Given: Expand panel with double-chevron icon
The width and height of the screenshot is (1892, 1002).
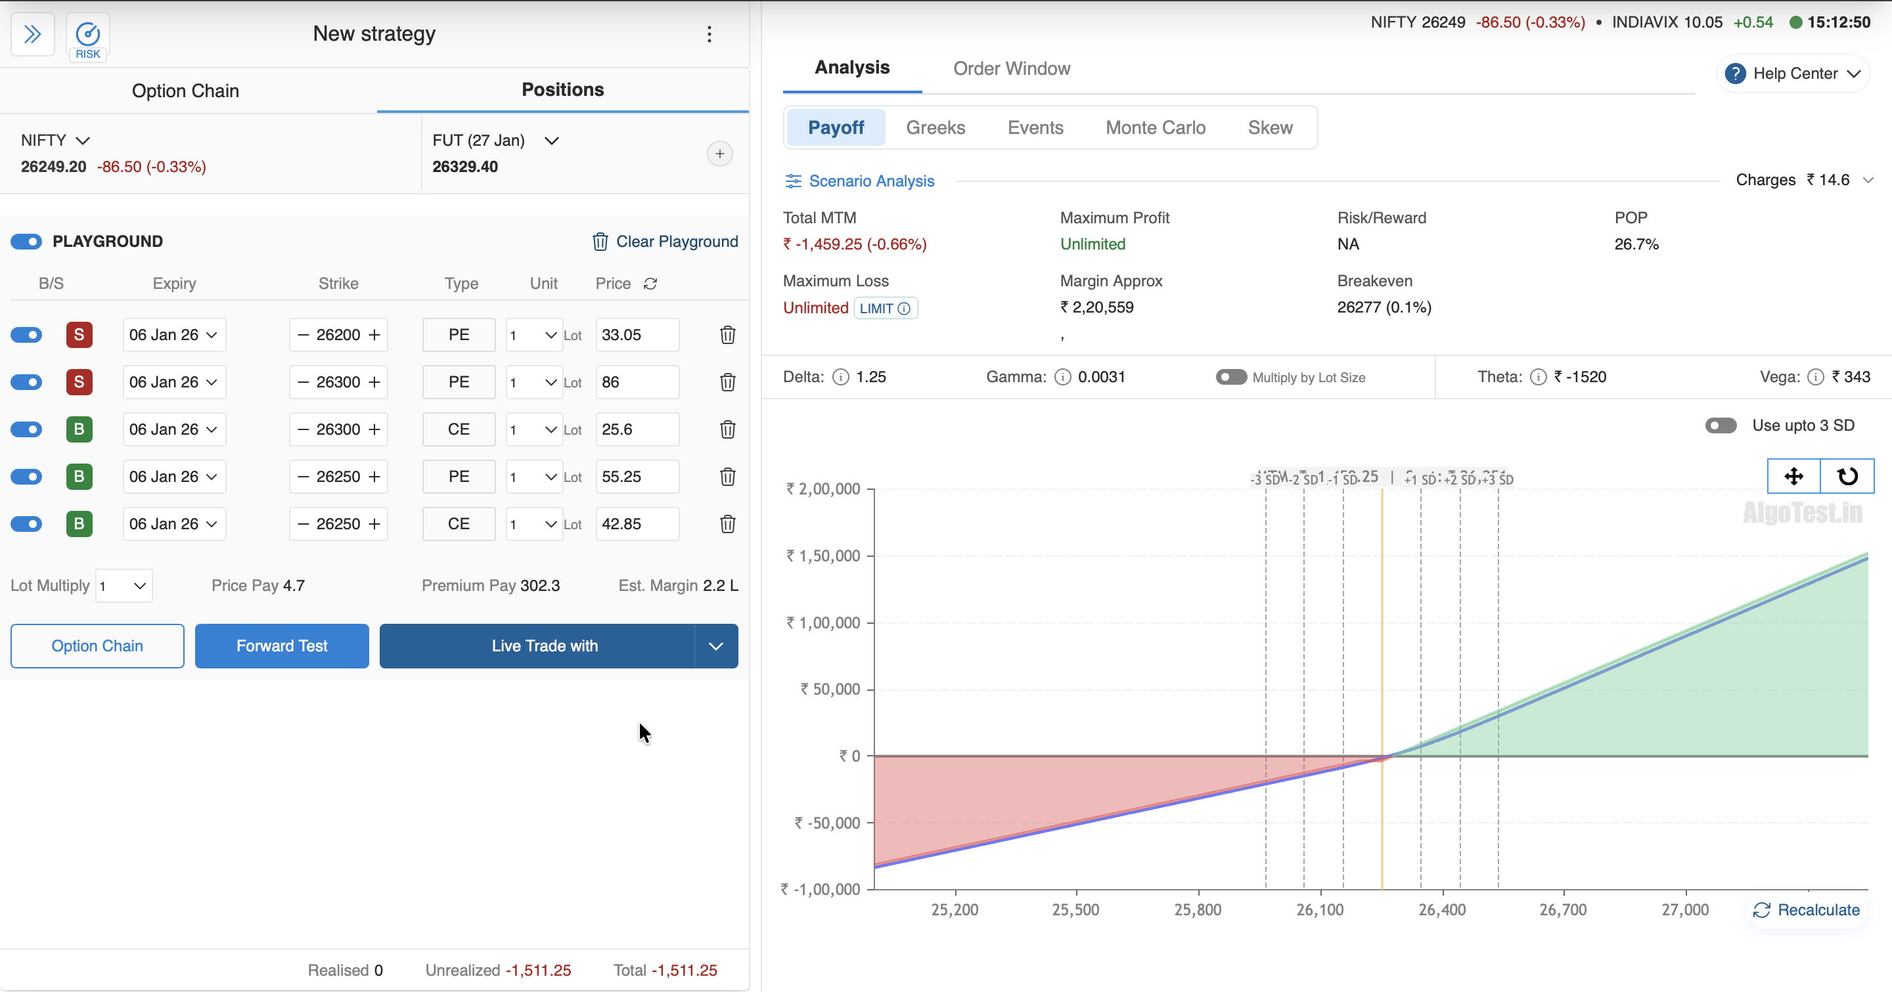Looking at the screenshot, I should [x=32, y=33].
